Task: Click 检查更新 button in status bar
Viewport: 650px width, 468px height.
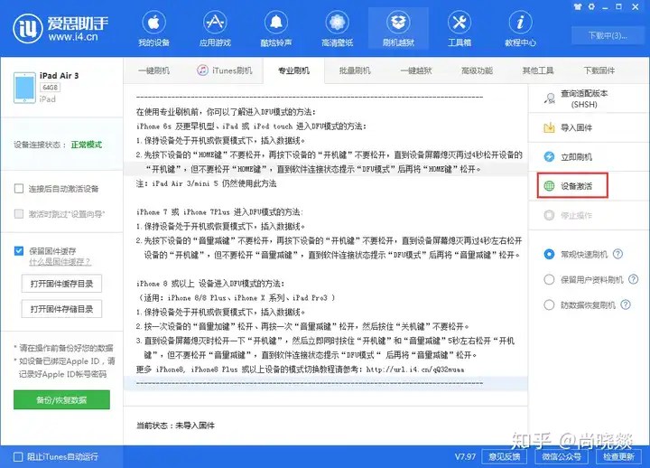Action: 618,457
